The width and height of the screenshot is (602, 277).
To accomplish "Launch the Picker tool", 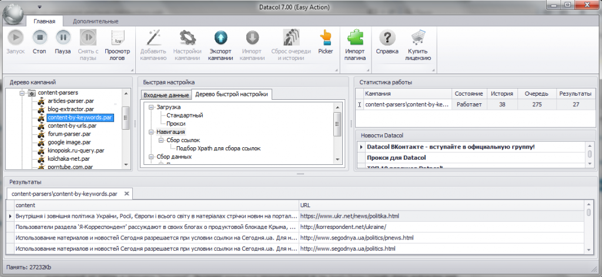I will [326, 41].
